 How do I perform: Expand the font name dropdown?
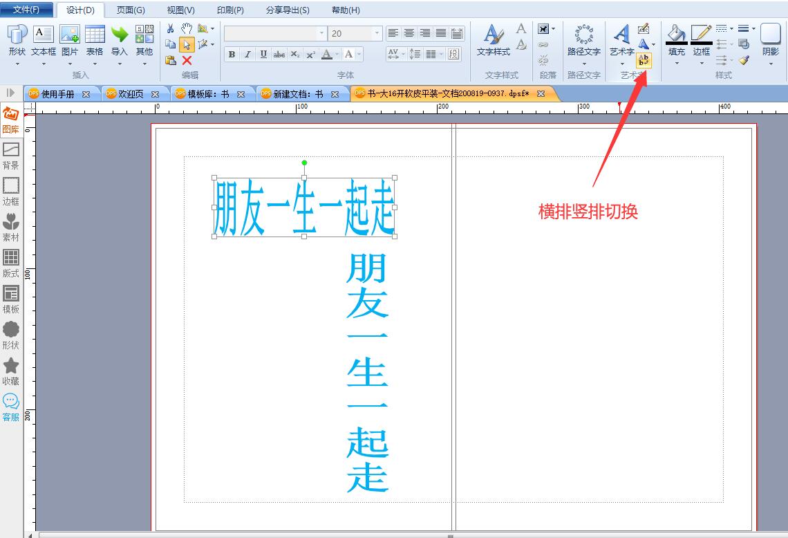(321, 33)
